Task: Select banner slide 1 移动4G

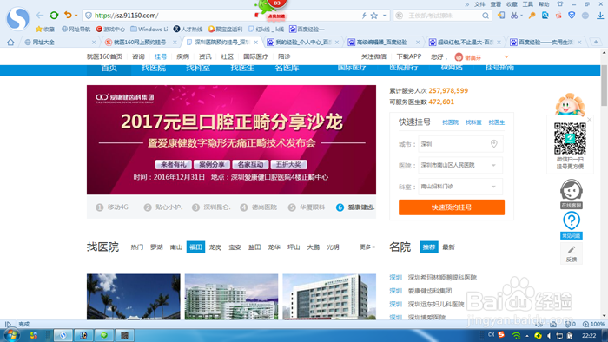Action: tap(112, 207)
